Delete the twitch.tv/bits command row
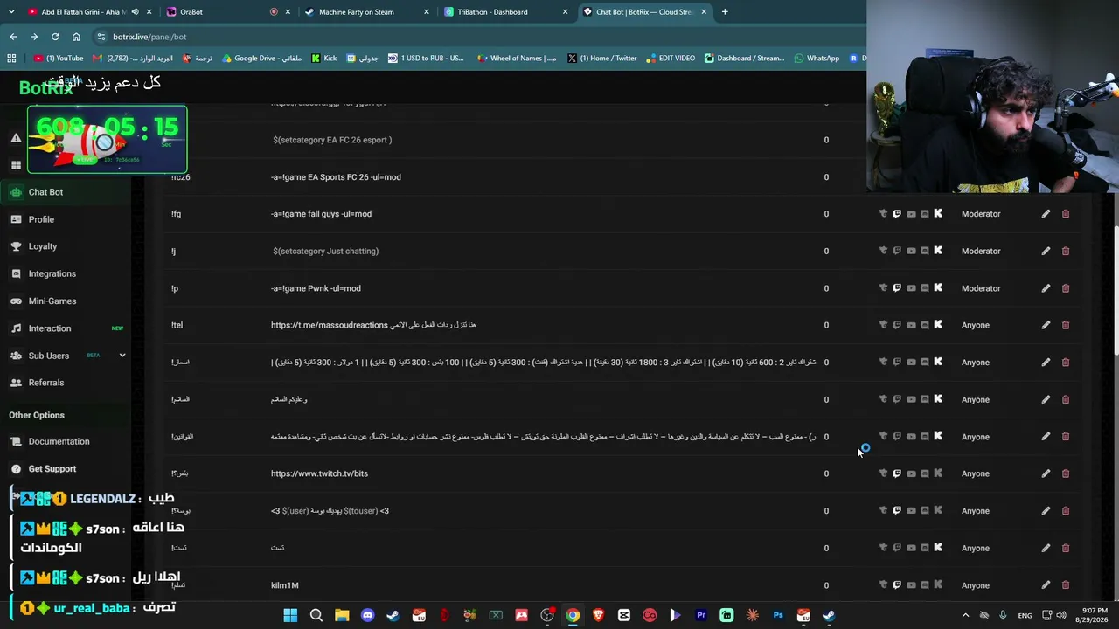This screenshot has width=1119, height=629. (x=1066, y=473)
